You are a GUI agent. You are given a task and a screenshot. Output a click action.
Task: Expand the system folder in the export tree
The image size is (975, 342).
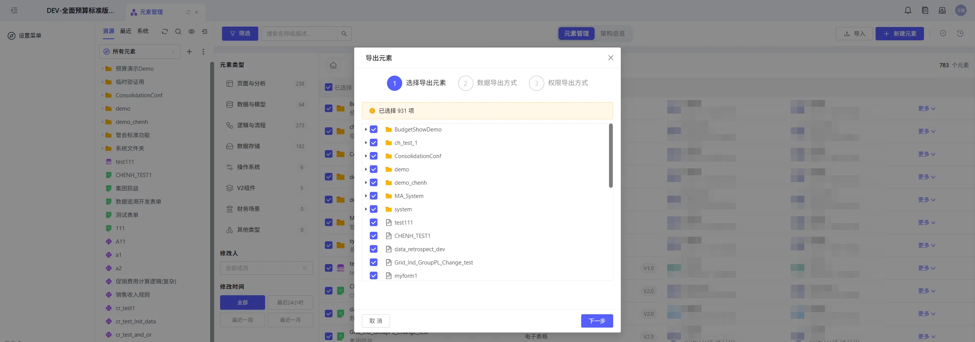tap(366, 209)
